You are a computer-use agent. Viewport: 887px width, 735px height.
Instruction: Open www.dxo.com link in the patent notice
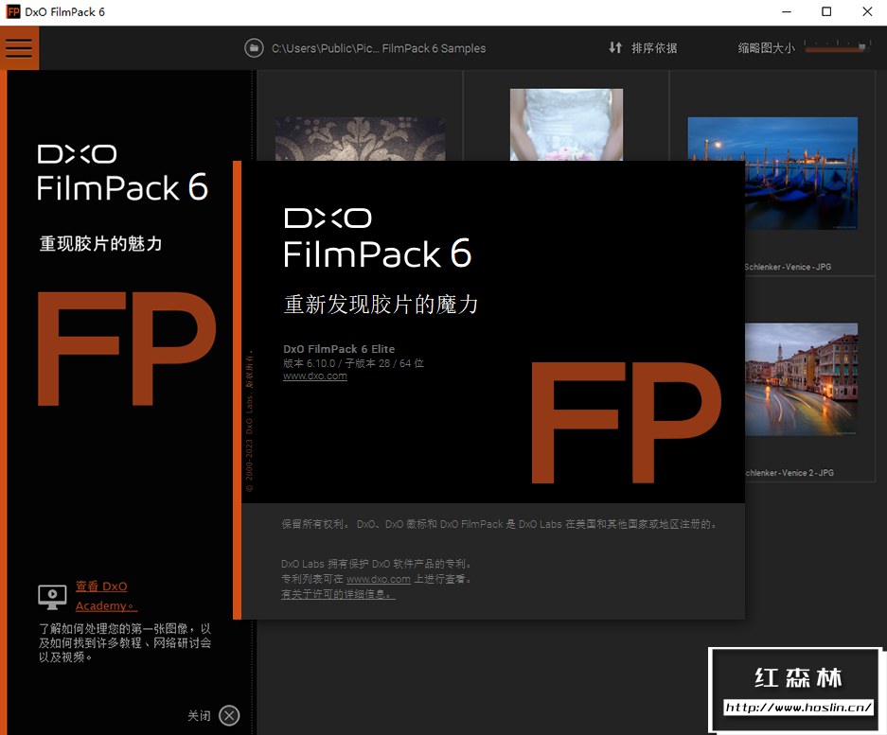pyautogui.click(x=378, y=579)
